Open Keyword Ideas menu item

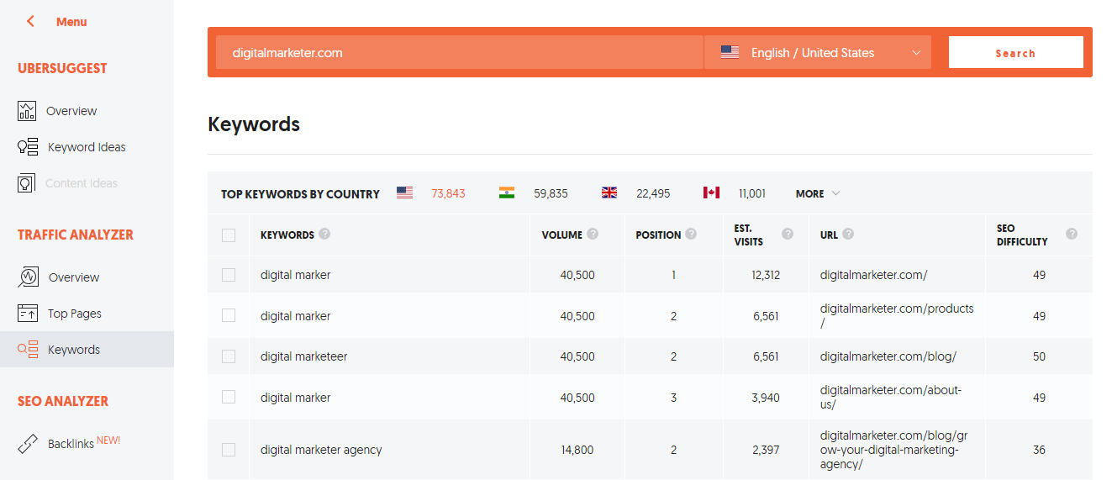pyautogui.click(x=87, y=147)
